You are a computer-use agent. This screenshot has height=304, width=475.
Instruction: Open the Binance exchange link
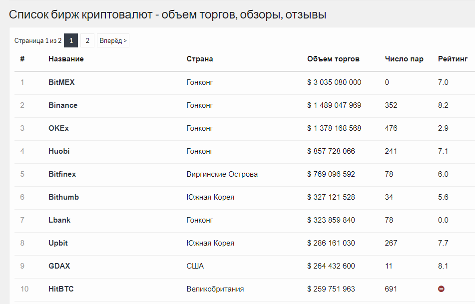click(x=63, y=105)
